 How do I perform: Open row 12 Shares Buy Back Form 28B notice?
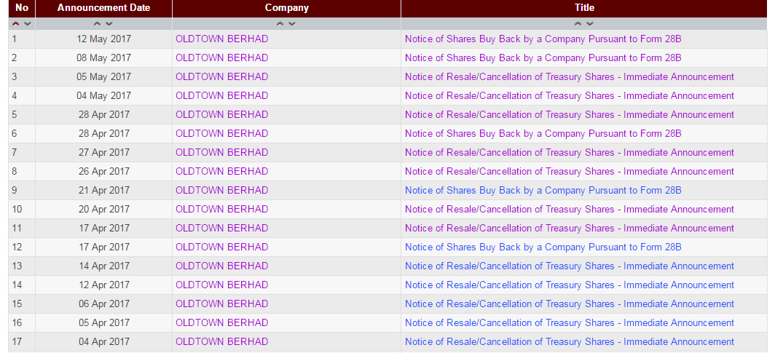(543, 247)
